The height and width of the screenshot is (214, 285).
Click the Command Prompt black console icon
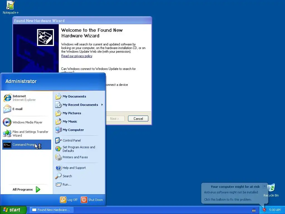click(x=7, y=145)
